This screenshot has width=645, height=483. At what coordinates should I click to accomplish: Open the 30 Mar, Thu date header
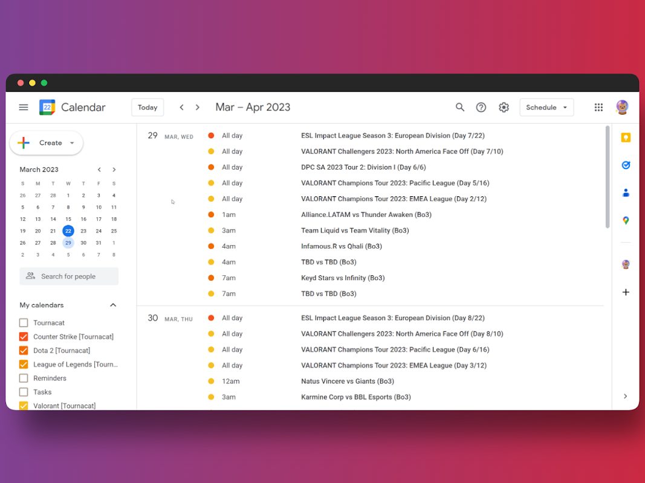[x=170, y=318]
